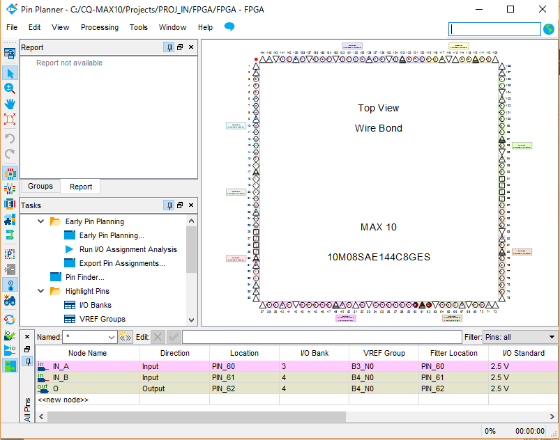Toggle the pin on the Report panel

click(x=169, y=47)
